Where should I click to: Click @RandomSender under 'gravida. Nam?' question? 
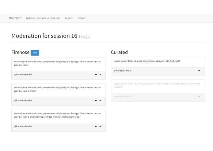[x=23, y=75]
